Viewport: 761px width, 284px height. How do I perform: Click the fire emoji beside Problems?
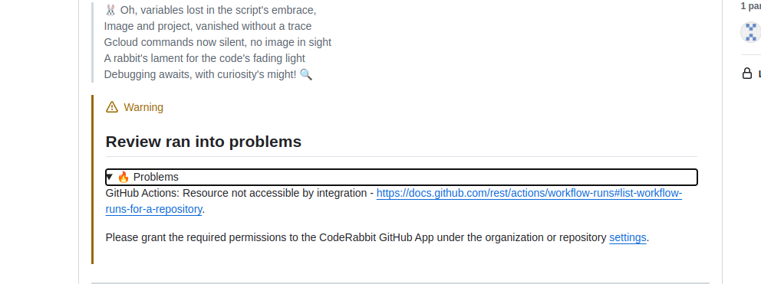[124, 177]
